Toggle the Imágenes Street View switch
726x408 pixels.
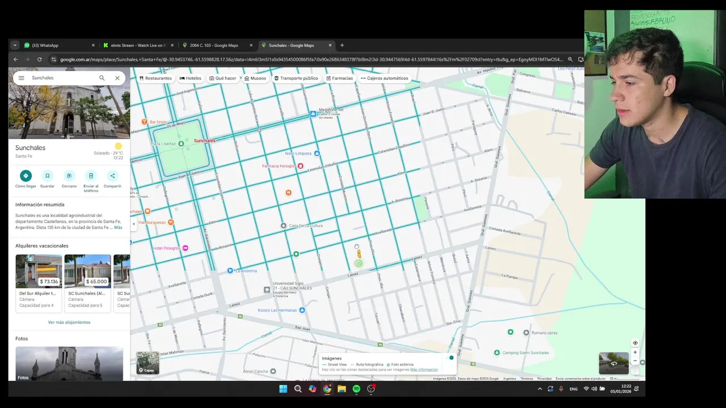click(450, 358)
